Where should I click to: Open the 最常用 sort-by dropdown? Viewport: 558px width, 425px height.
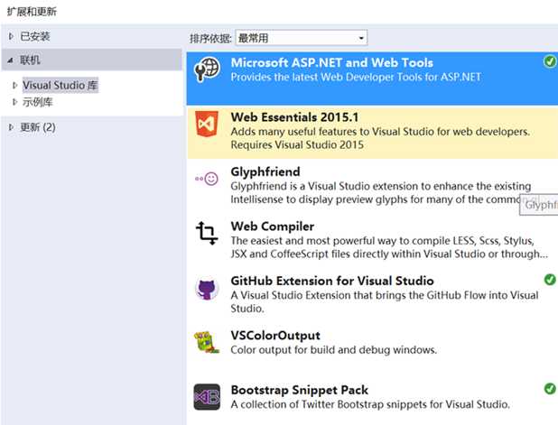[x=301, y=38]
